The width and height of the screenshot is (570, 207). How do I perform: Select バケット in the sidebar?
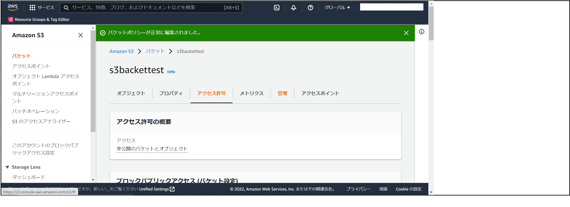[x=21, y=56]
